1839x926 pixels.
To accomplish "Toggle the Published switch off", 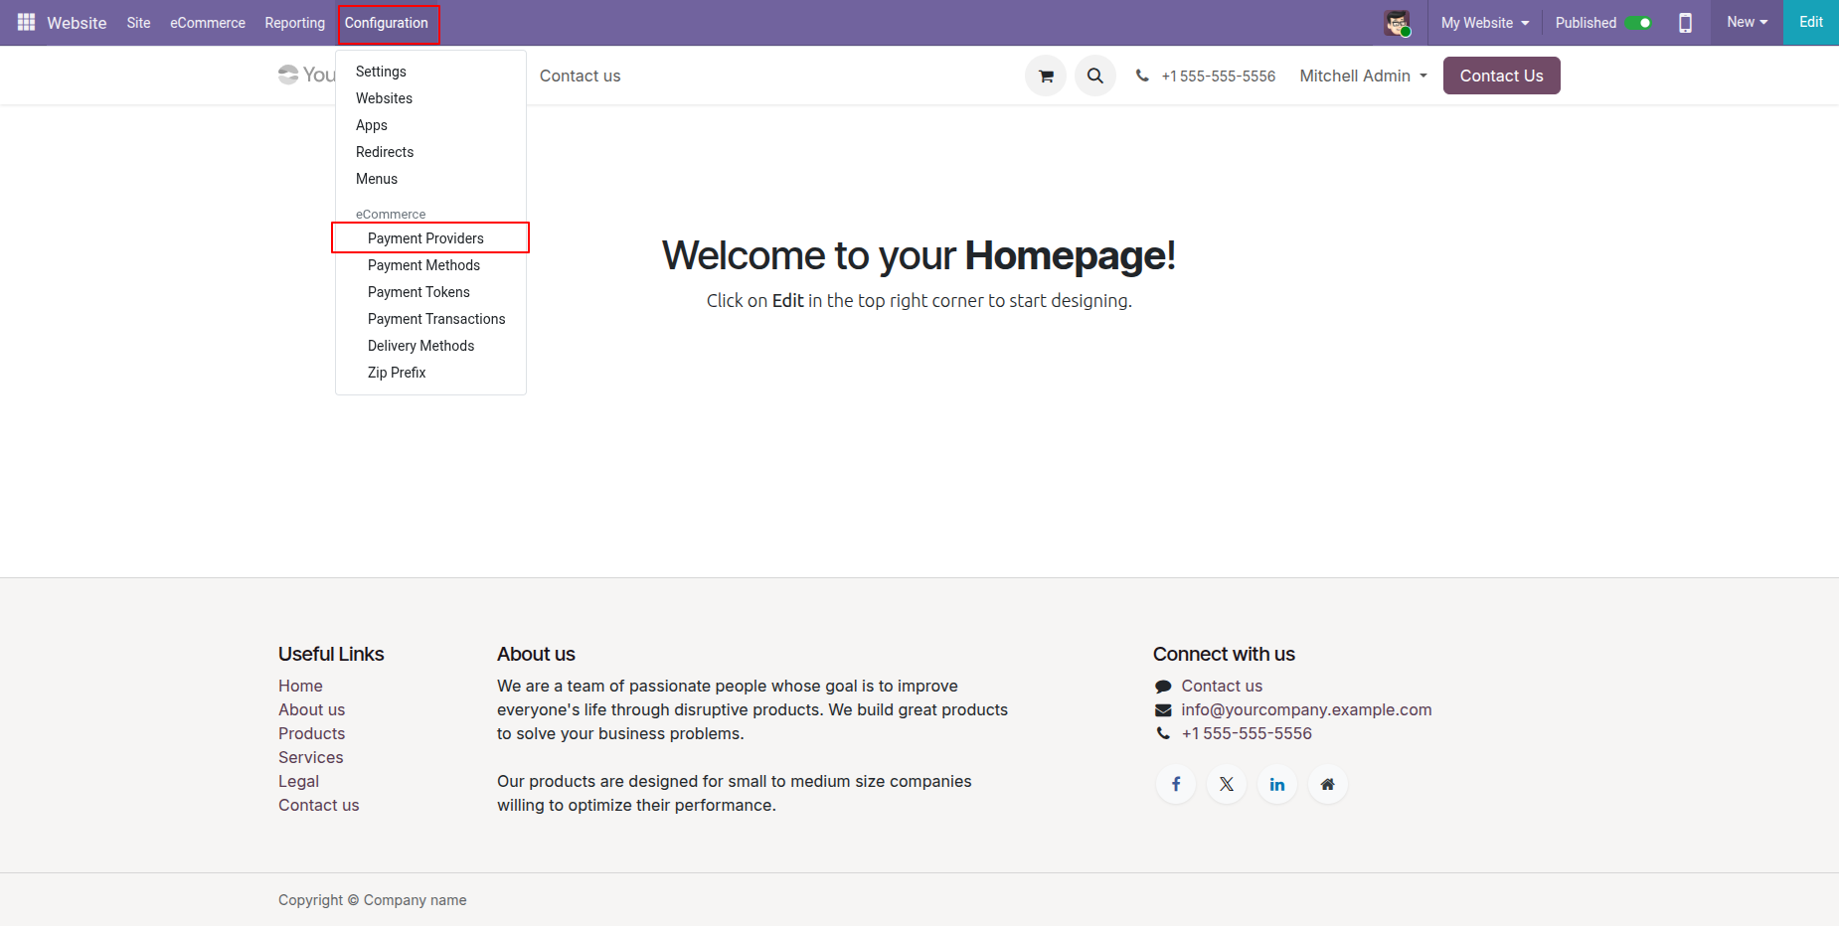I will (1638, 23).
